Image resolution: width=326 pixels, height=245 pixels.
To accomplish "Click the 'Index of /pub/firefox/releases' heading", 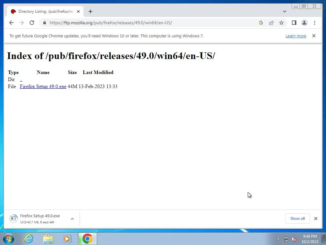I will tap(111, 56).
